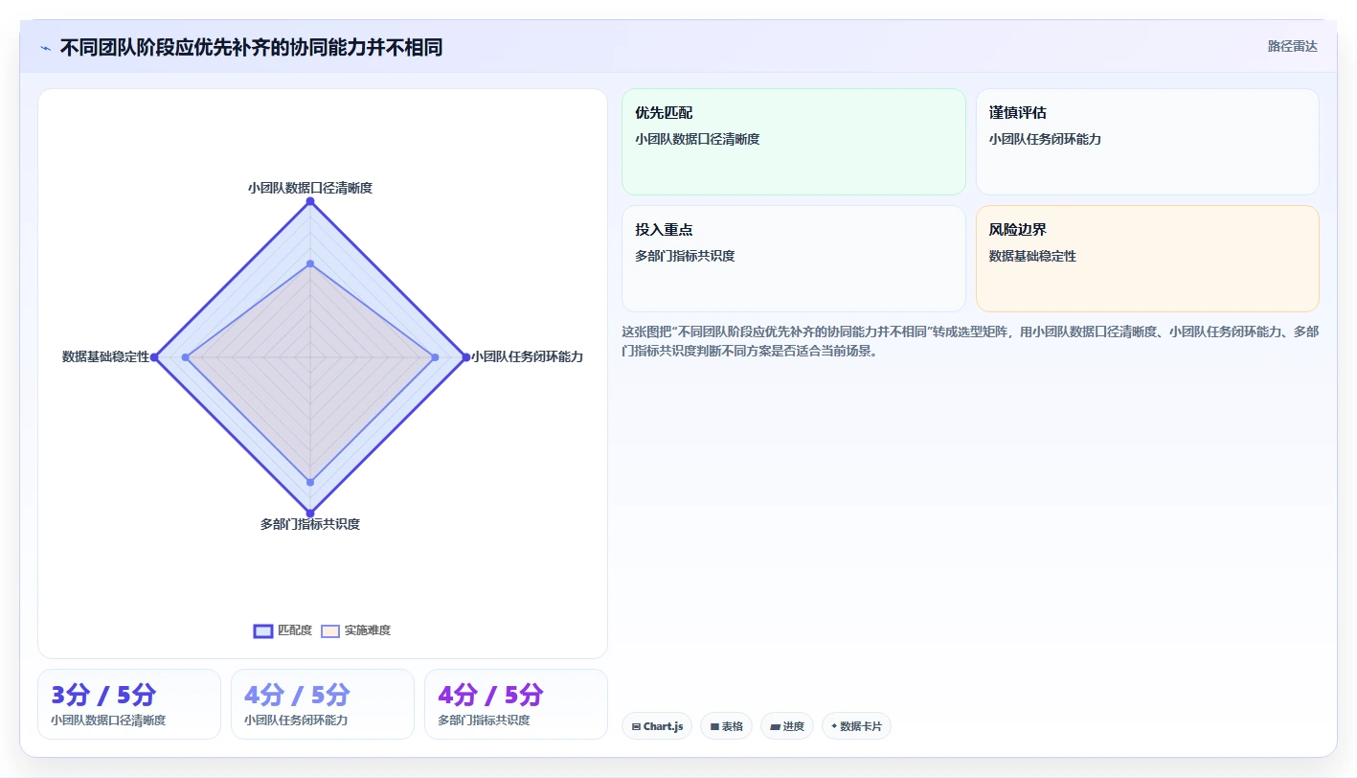Image resolution: width=1357 pixels, height=778 pixels.
Task: Click 小团队数据口径清晰度 in the 优先匹配 card
Action: point(697,139)
